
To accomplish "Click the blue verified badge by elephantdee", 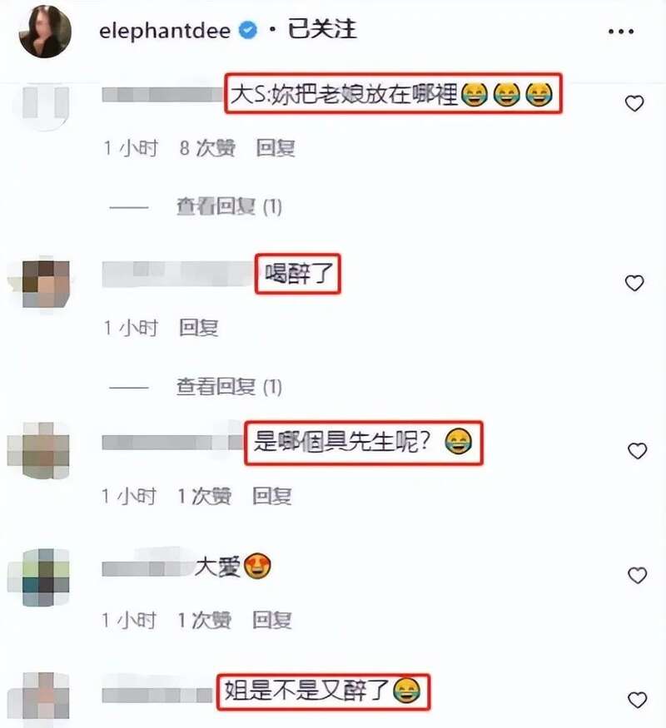I will point(247,31).
